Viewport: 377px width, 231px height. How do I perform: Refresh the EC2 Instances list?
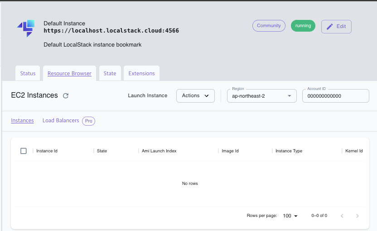tap(66, 96)
